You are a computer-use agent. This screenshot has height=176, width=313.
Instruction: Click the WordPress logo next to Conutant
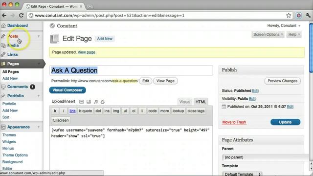coord(52,26)
